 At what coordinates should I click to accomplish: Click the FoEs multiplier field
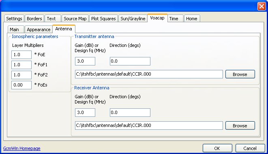[x=21, y=85]
